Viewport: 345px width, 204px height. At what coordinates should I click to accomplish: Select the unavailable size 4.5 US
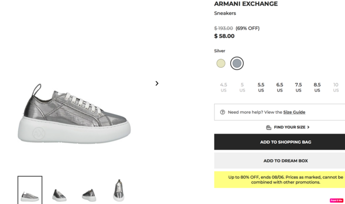(224, 87)
